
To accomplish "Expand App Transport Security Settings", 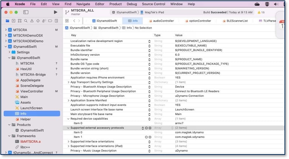I will [x=68, y=82].
